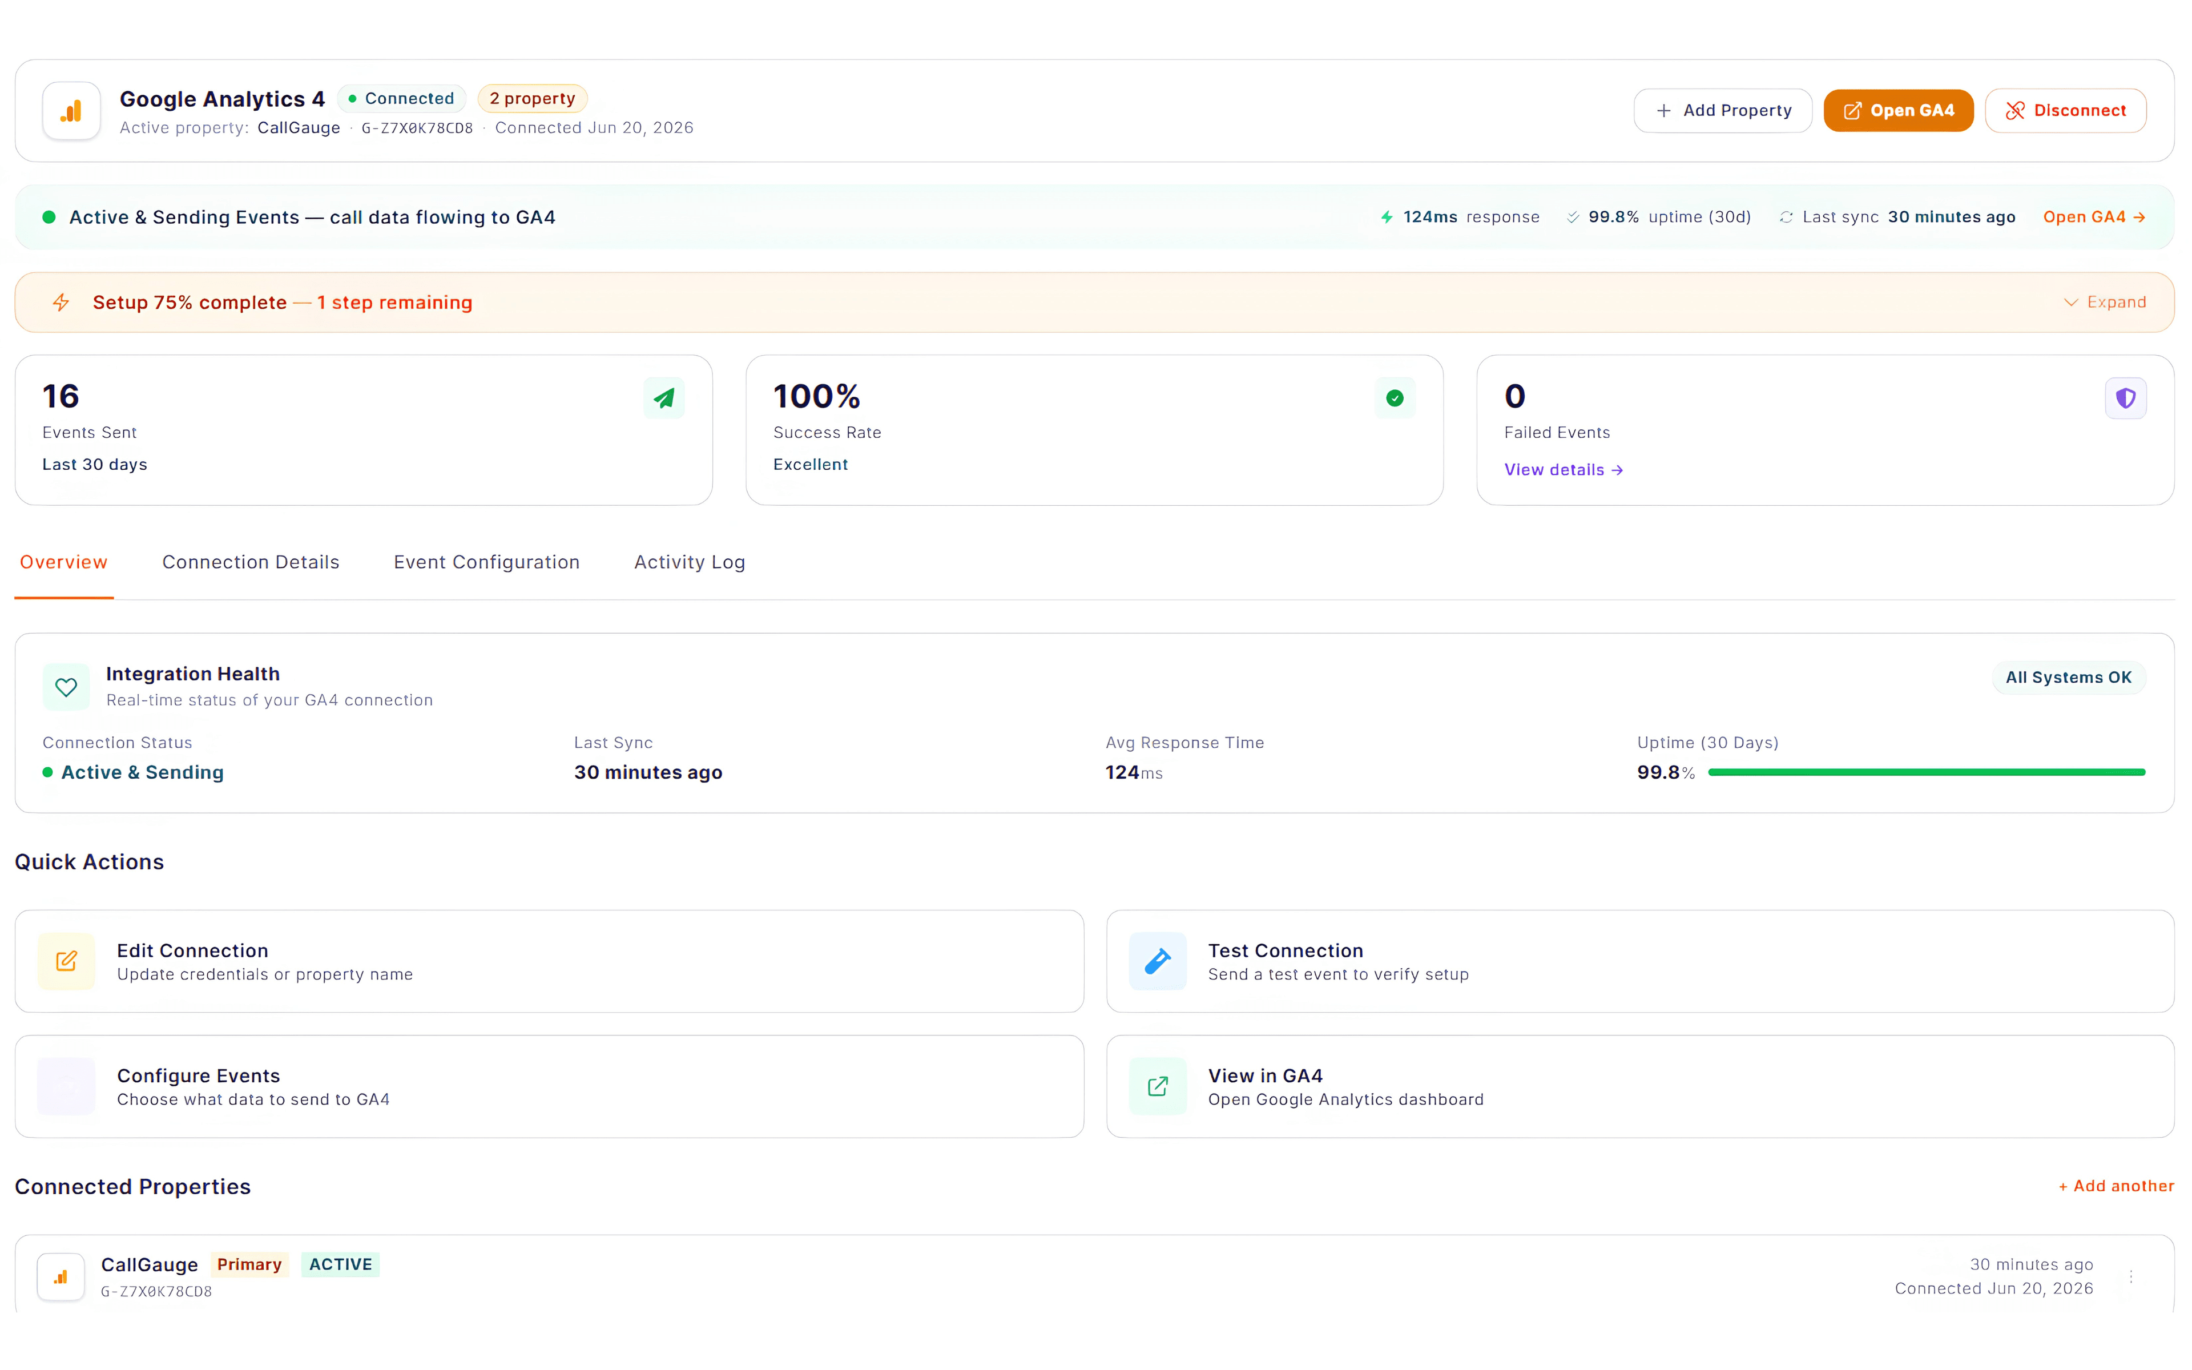Screen dimensions: 2192x1370
Task: Click the ACTIVE tag on CallGauge row
Action: tap(341, 1265)
